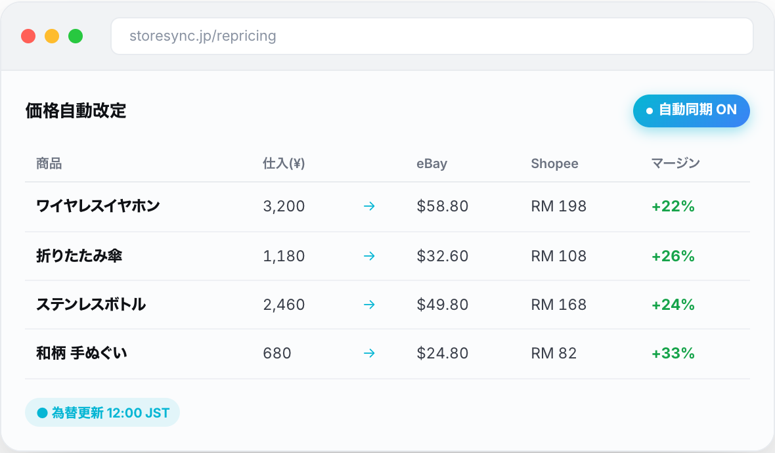Viewport: 775px width, 453px height.
Task: Click the マージン column header
Action: 675,163
